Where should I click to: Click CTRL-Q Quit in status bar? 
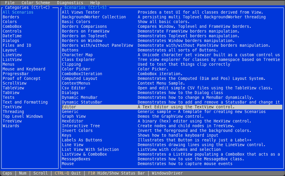pos(68,173)
